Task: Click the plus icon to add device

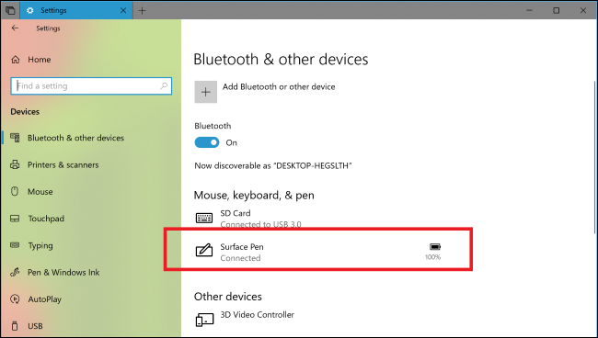Action: [206, 92]
